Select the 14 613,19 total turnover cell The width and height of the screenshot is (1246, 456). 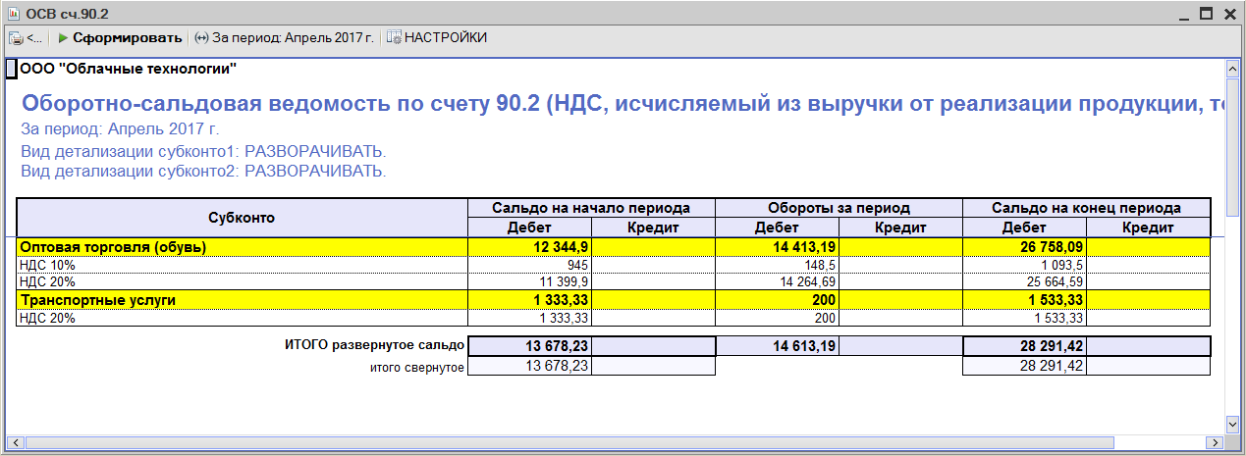pos(801,346)
